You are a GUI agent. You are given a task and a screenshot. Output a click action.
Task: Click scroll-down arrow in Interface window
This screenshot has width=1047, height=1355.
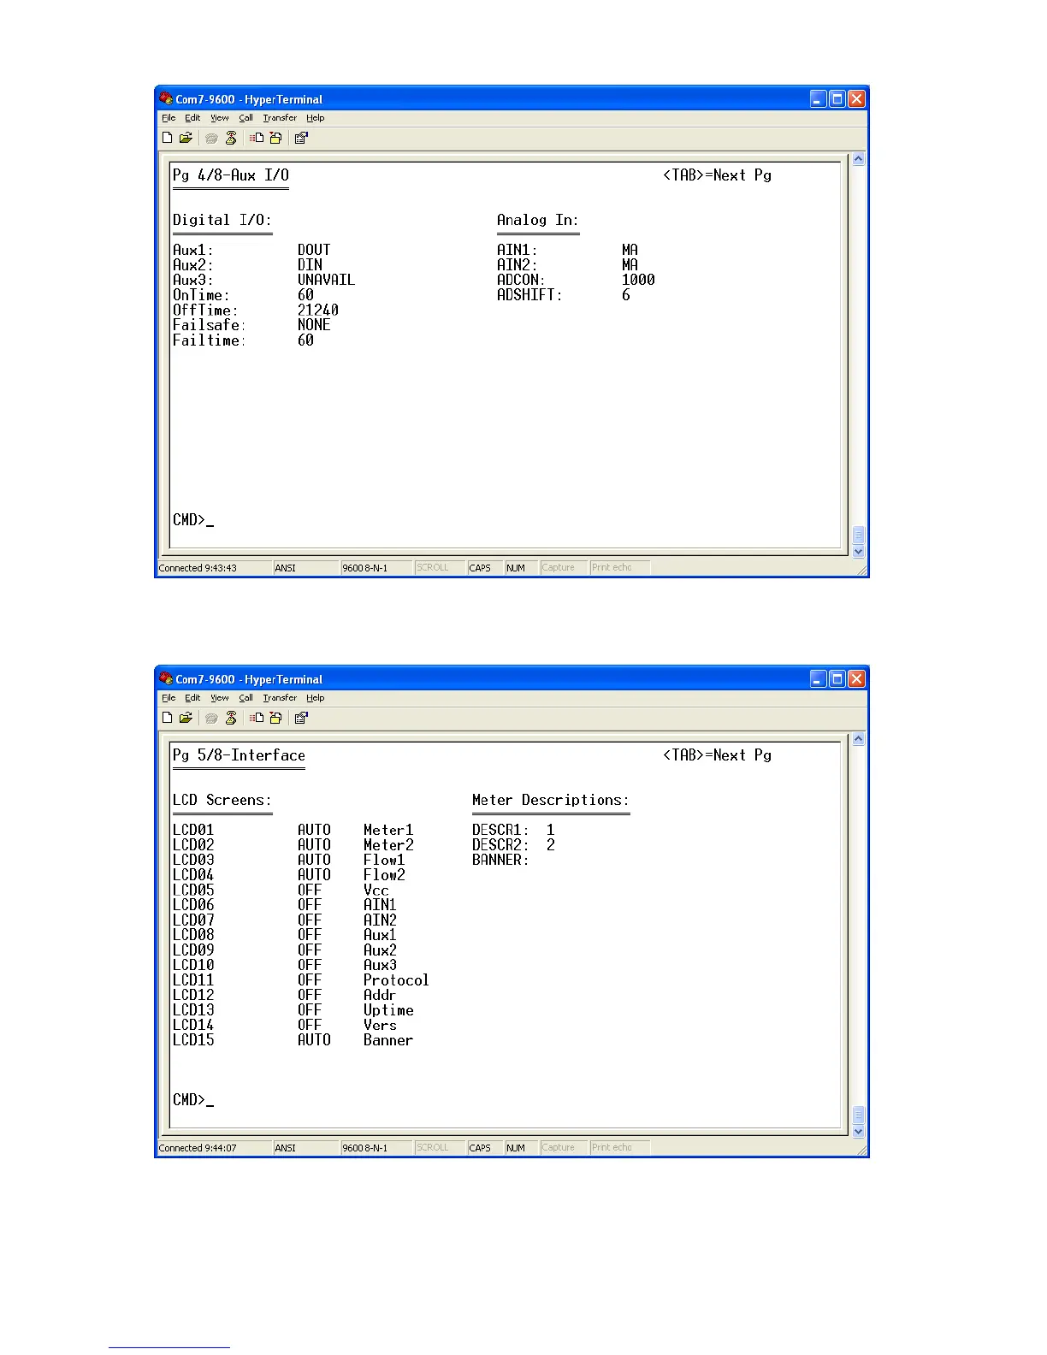point(859,1132)
